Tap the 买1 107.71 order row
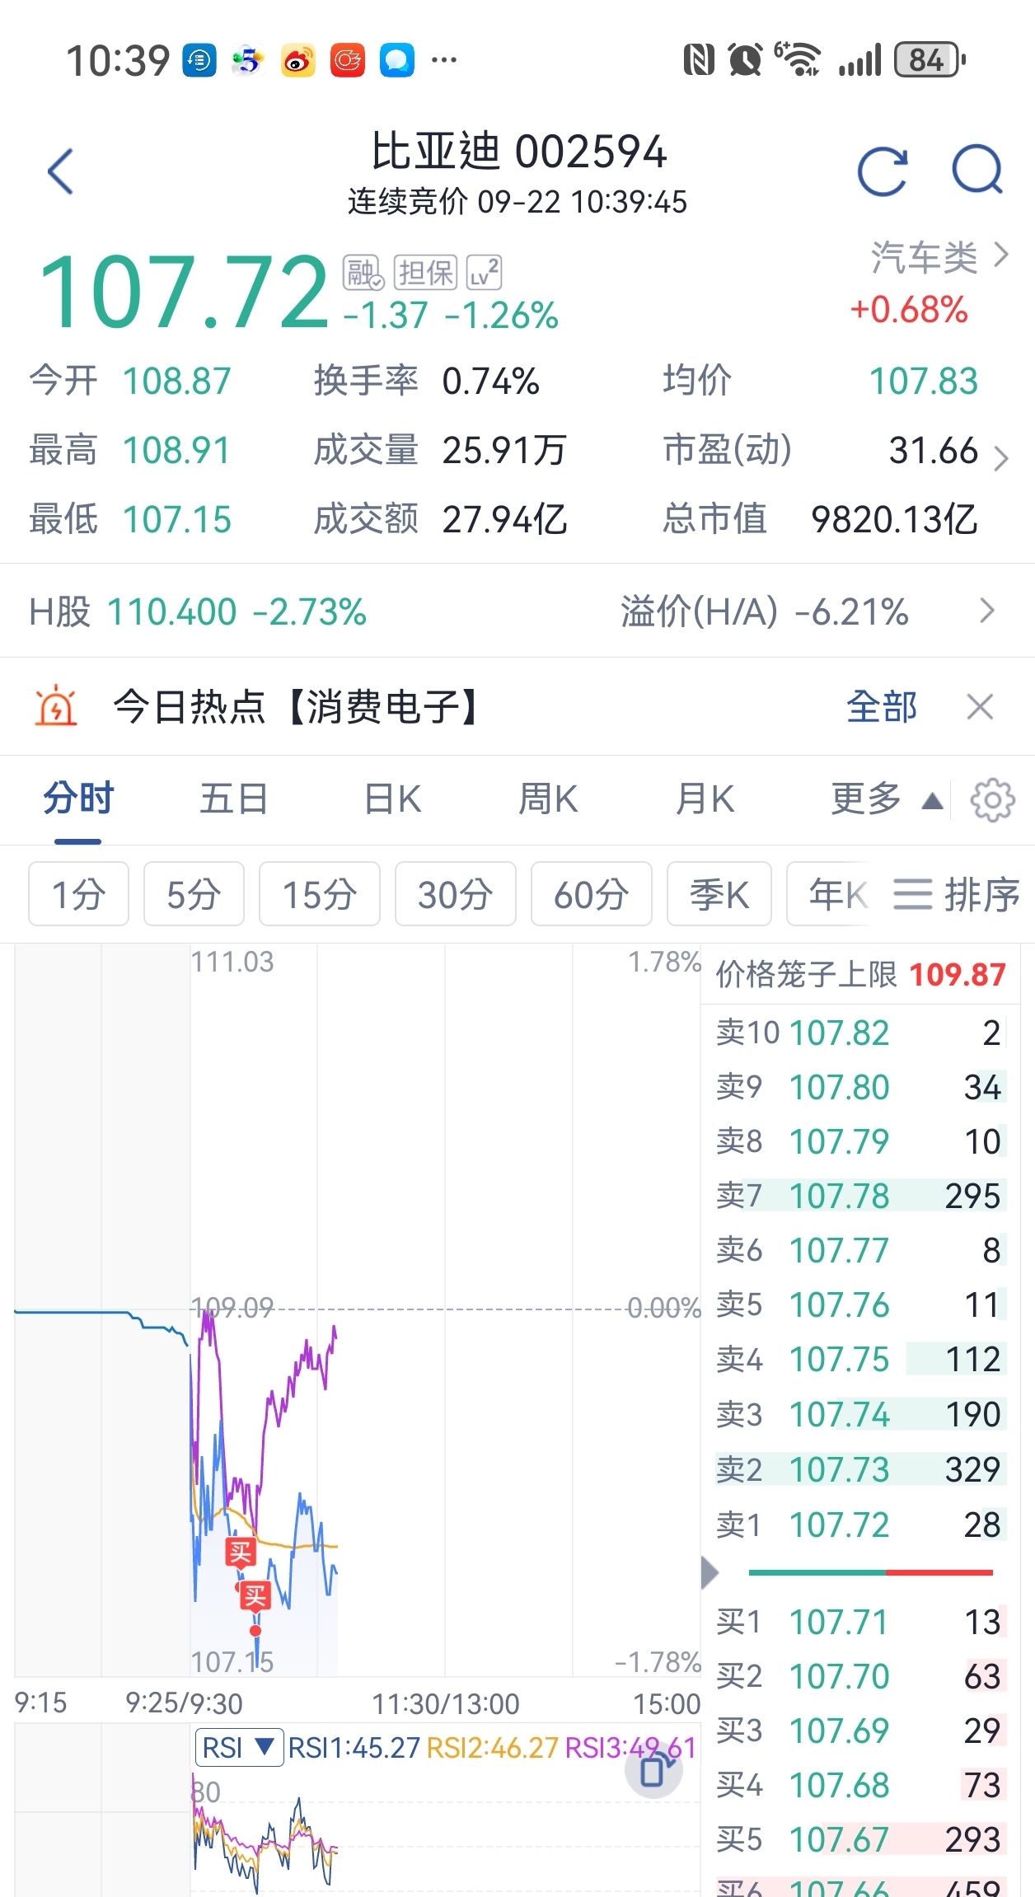This screenshot has height=1897, width=1035. (860, 1622)
